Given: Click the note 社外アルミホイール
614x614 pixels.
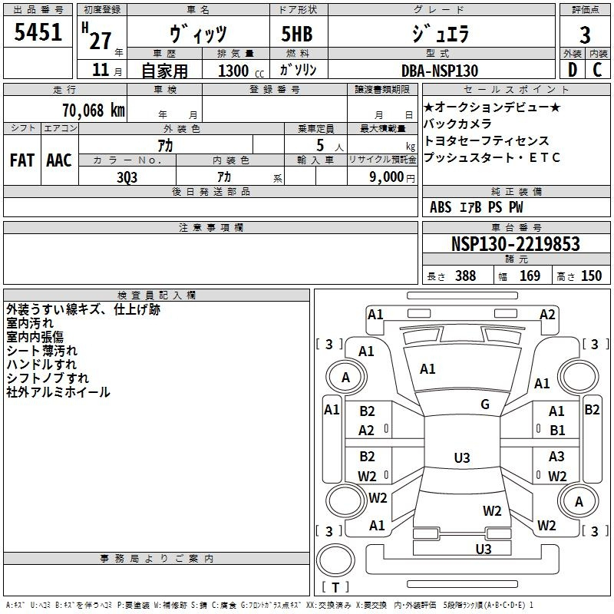Looking at the screenshot, I should point(58,391).
